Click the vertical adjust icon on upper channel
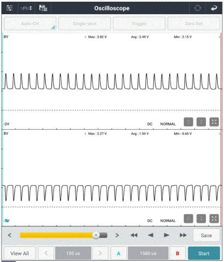The height and width of the screenshot is (262, 224). (x=201, y=122)
